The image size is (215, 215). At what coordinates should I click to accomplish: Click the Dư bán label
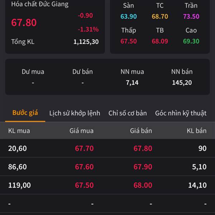click(82, 72)
